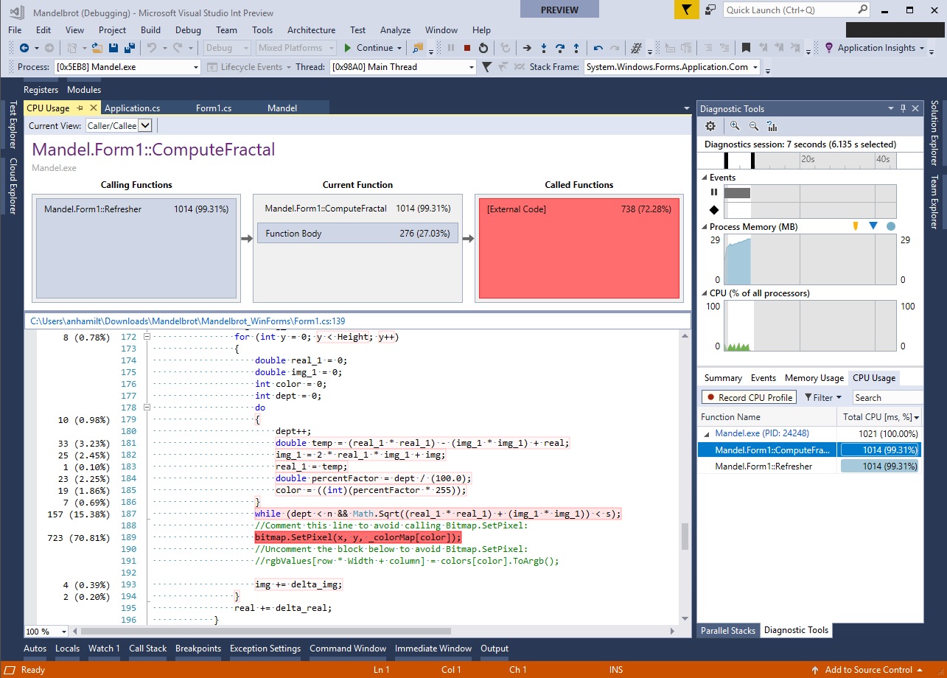The image size is (947, 678).
Task: Click the Open File folder icon
Action: click(97, 48)
